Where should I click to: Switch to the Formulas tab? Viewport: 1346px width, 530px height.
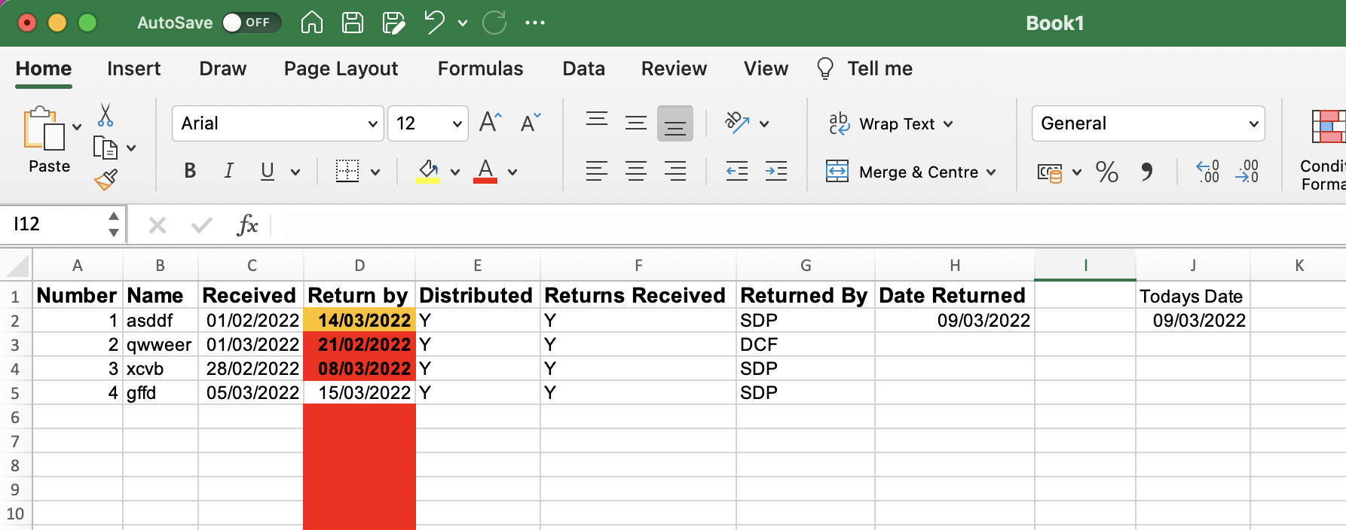pyautogui.click(x=480, y=69)
